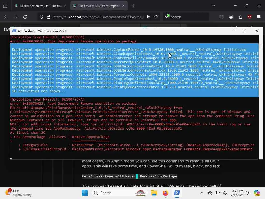Open the OneDrive cloud tray icon
The image size is (265, 199).
pyautogui.click(x=210, y=193)
